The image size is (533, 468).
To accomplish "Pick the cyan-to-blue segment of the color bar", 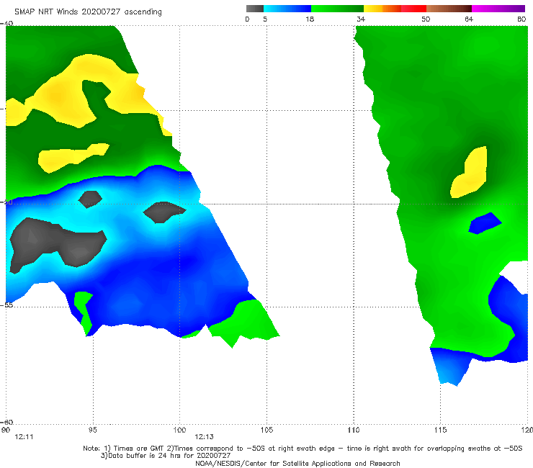I will (287, 9).
